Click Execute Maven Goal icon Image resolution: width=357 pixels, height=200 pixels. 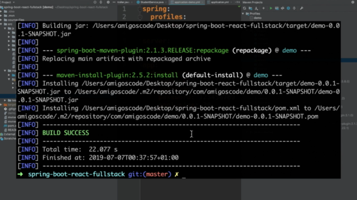(x=277, y=8)
